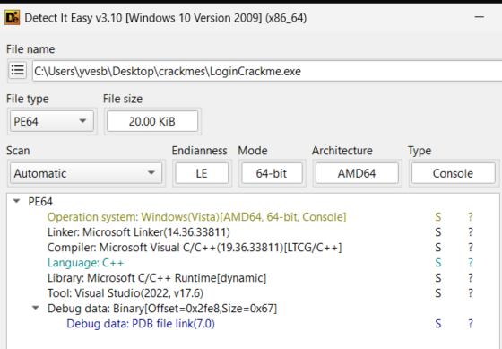Click the file name path field
Viewport: 502px width, 349px height.
coord(267,71)
